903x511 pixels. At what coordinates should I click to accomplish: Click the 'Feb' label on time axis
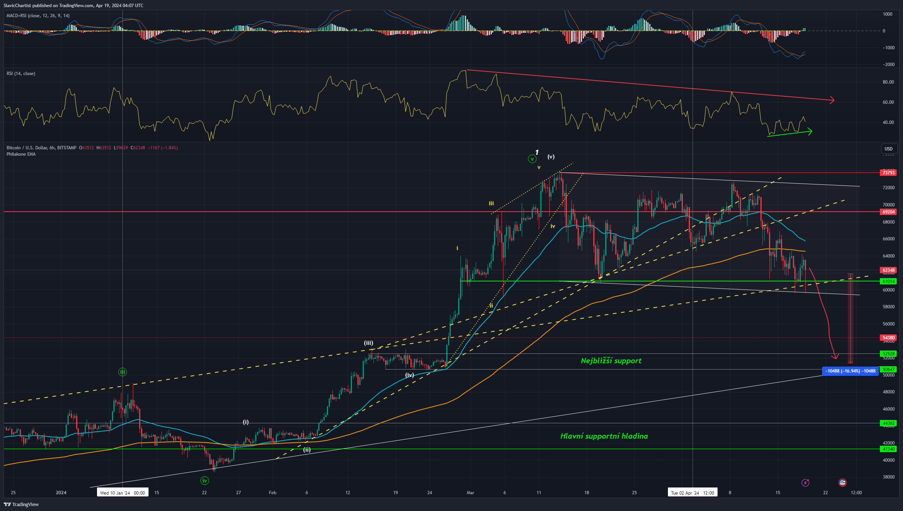[272, 493]
